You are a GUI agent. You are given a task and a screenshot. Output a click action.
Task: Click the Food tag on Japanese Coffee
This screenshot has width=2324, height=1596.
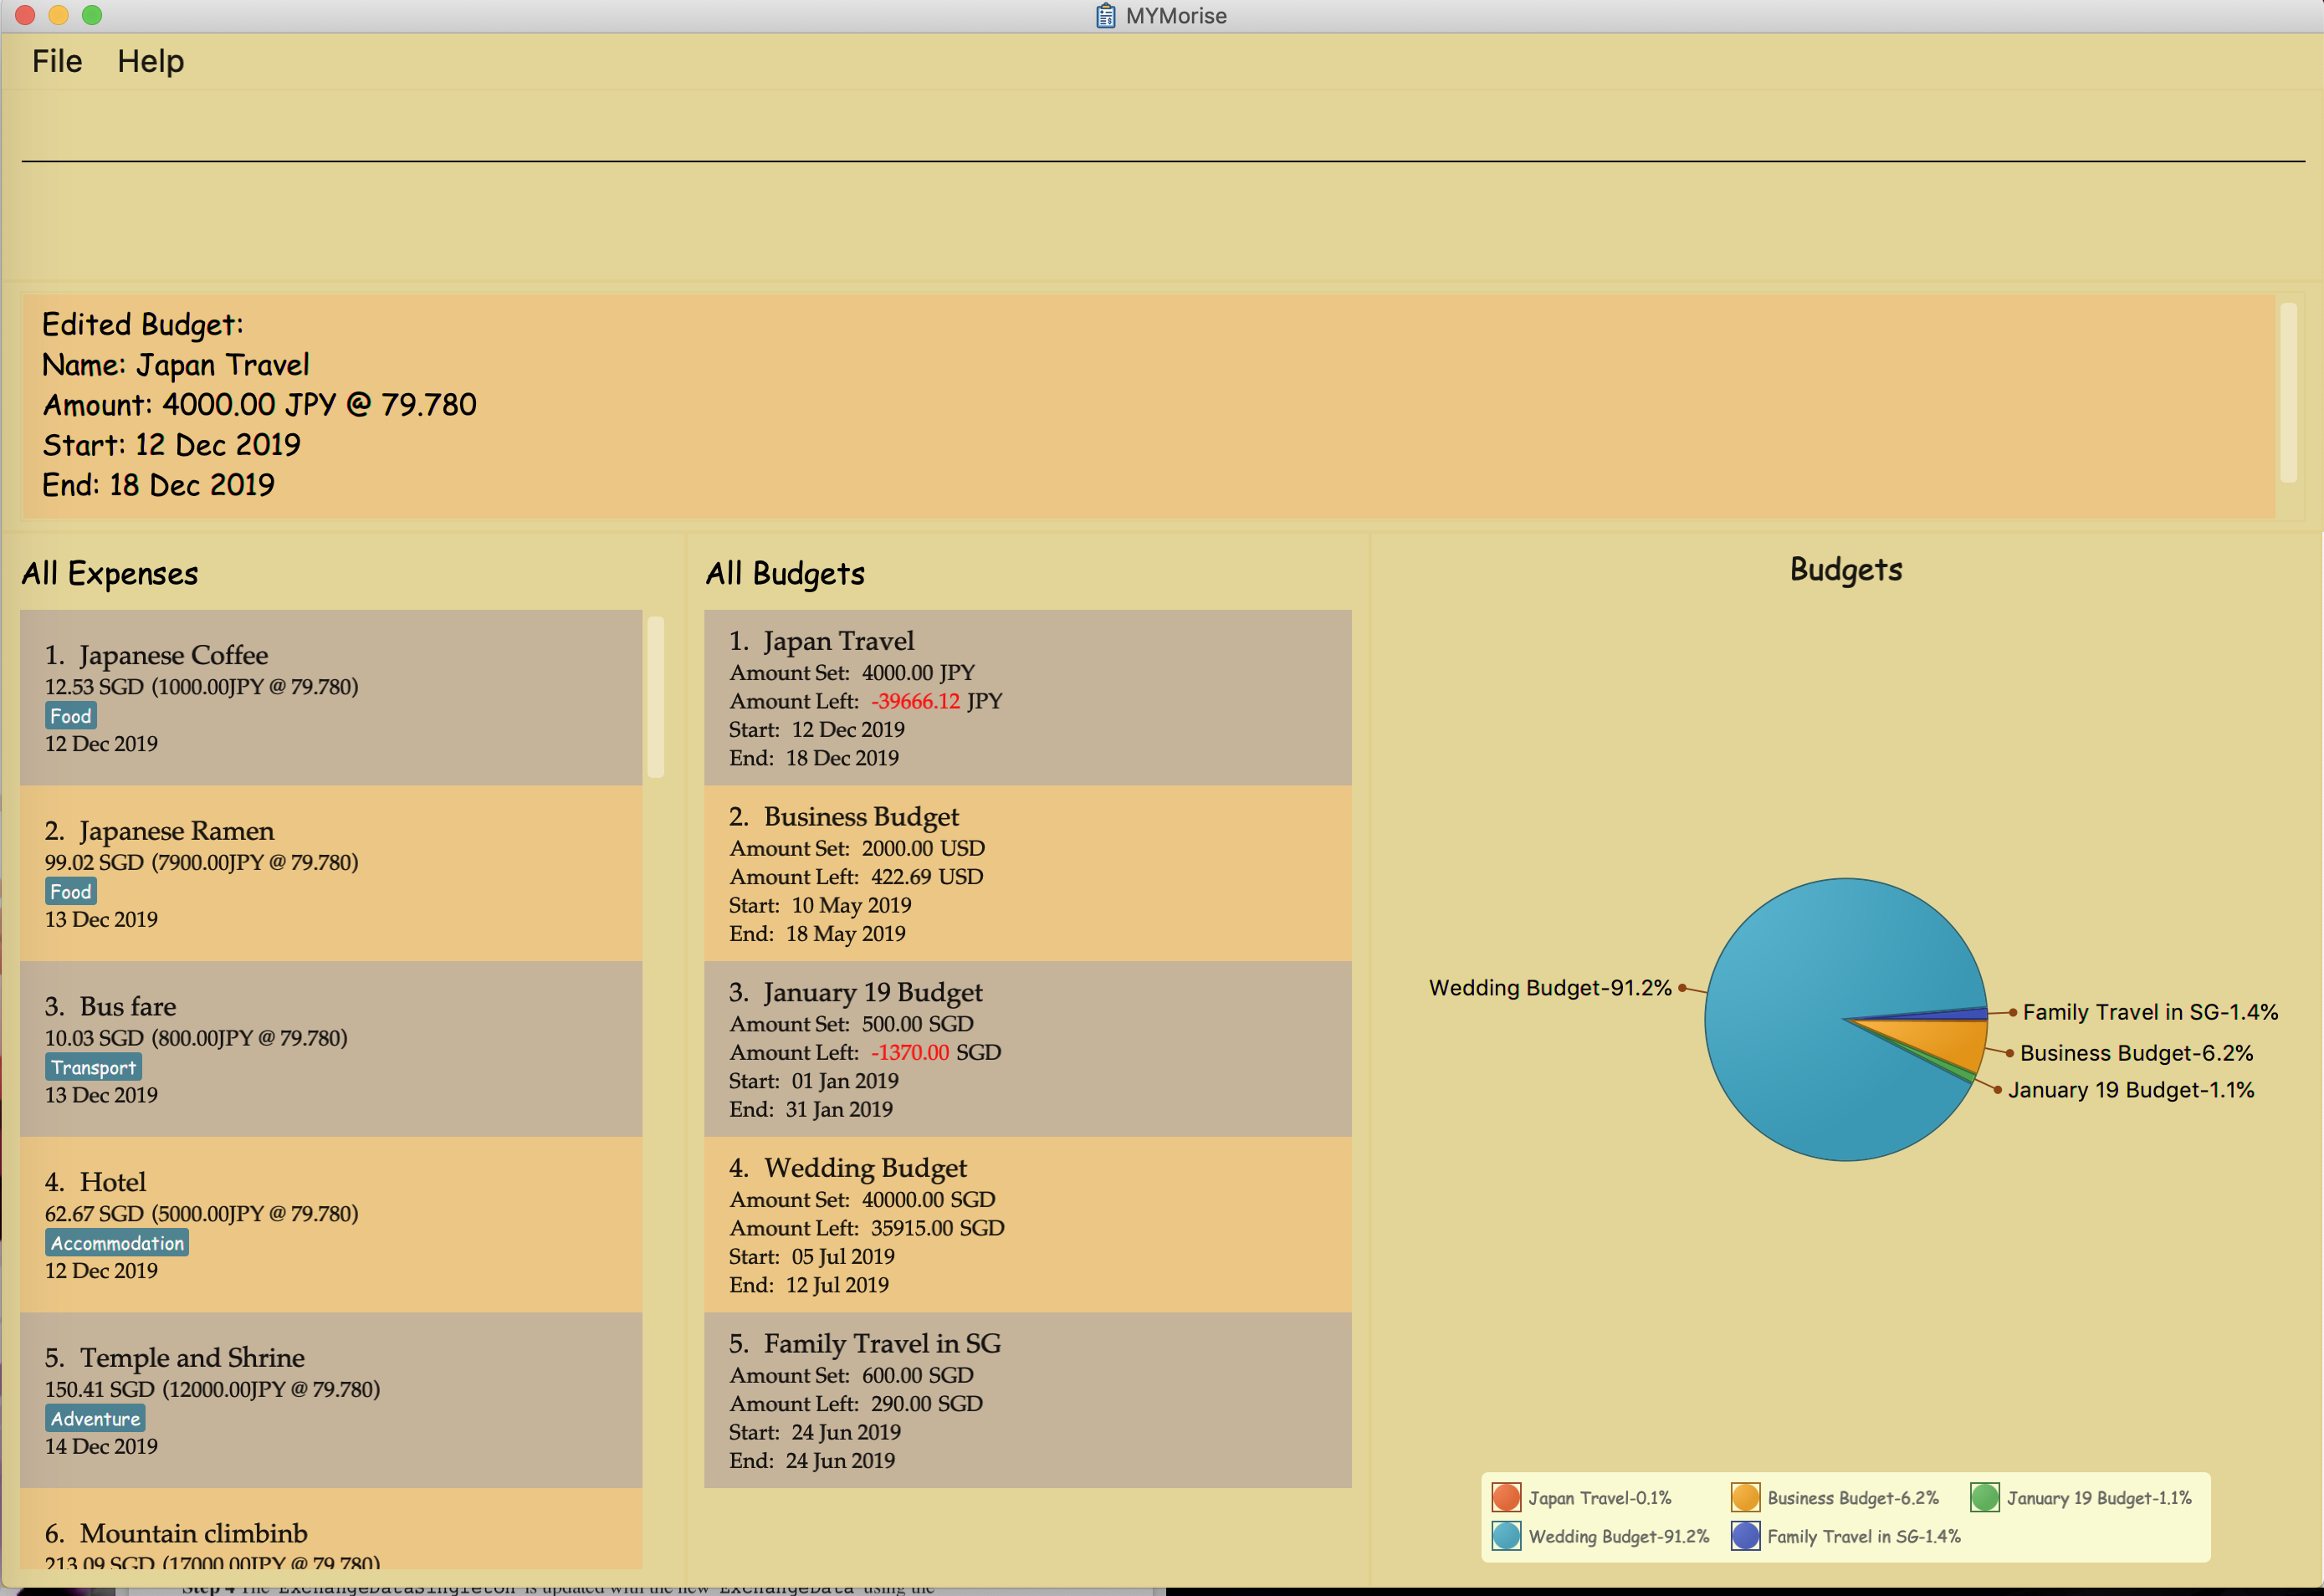71,716
